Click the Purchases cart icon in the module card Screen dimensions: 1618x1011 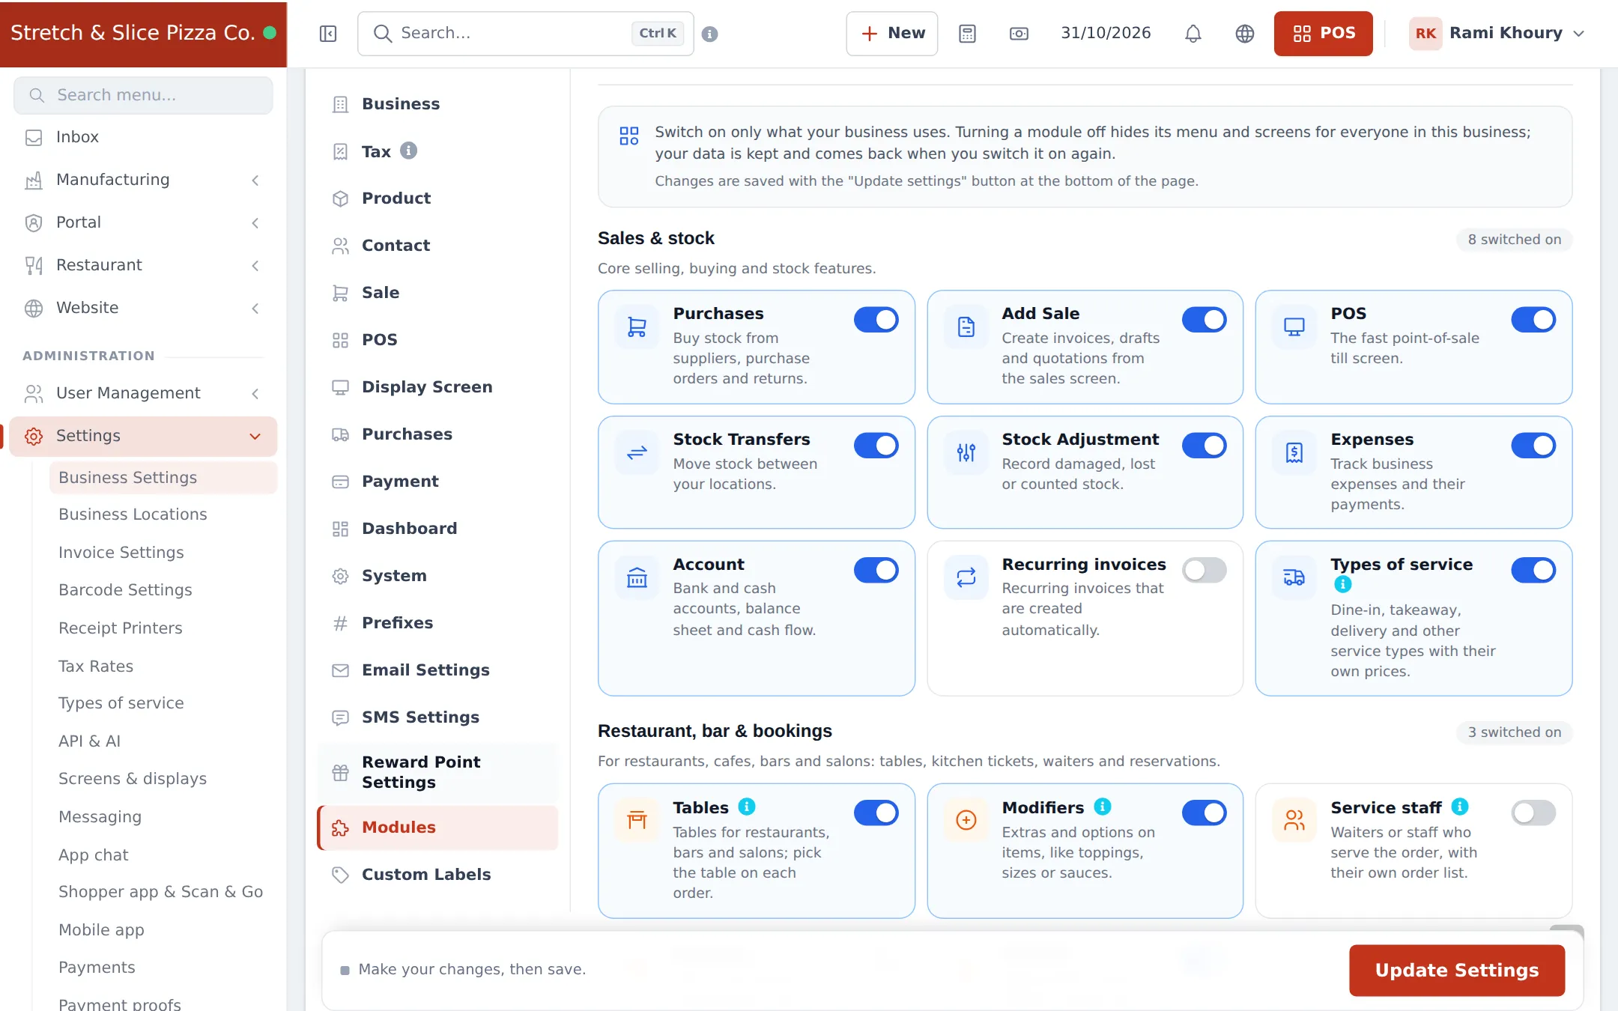[x=637, y=327]
